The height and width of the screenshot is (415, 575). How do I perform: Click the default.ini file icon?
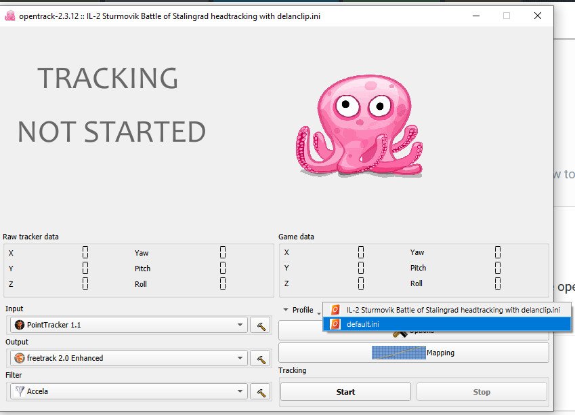(x=335, y=324)
